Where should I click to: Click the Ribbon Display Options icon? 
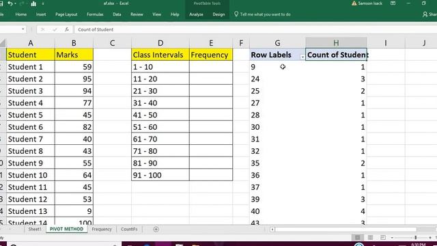point(393,3)
